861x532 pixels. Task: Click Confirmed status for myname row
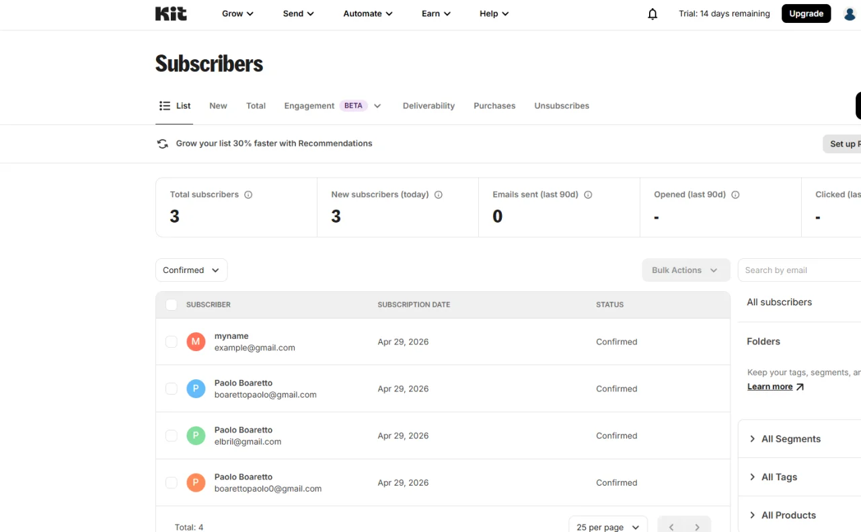pos(616,342)
